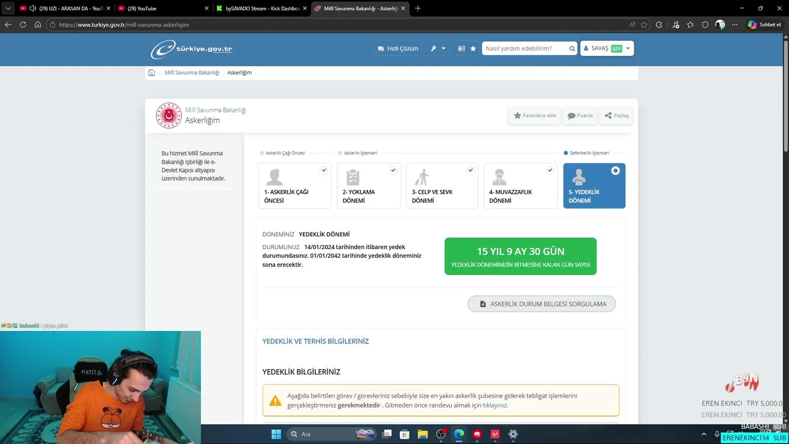Click the magnifier icon in site search
The image size is (789, 444).
click(572, 49)
